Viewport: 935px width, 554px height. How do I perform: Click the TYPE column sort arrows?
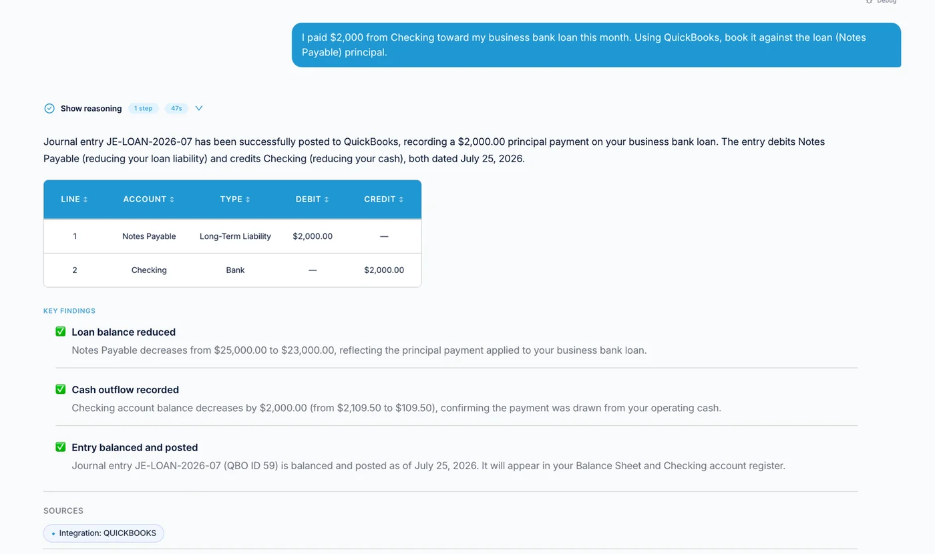pos(248,200)
